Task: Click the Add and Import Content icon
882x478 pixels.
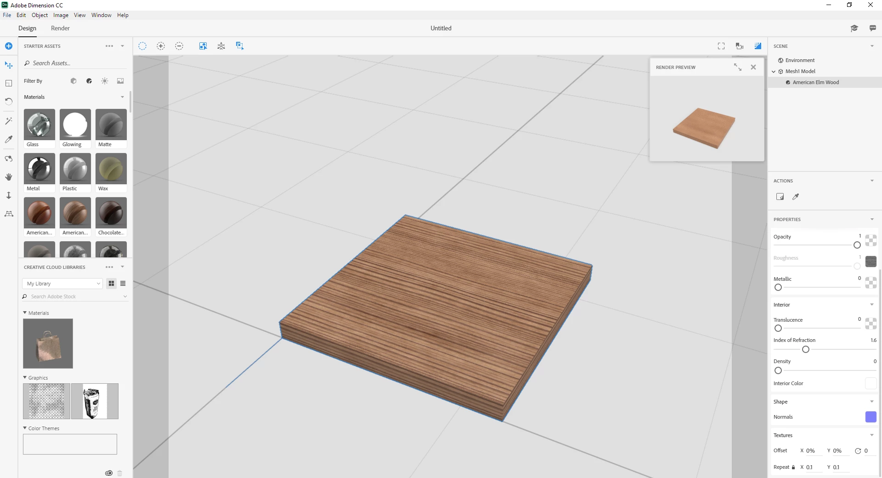Action: point(9,46)
